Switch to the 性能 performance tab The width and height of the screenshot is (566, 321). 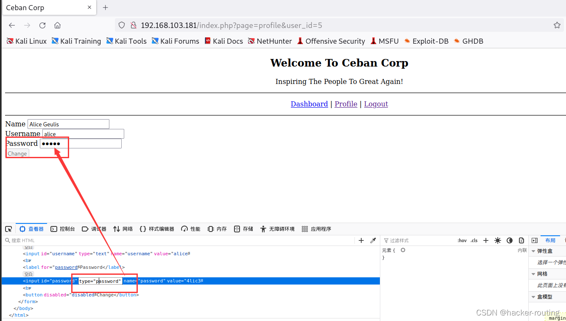click(191, 229)
